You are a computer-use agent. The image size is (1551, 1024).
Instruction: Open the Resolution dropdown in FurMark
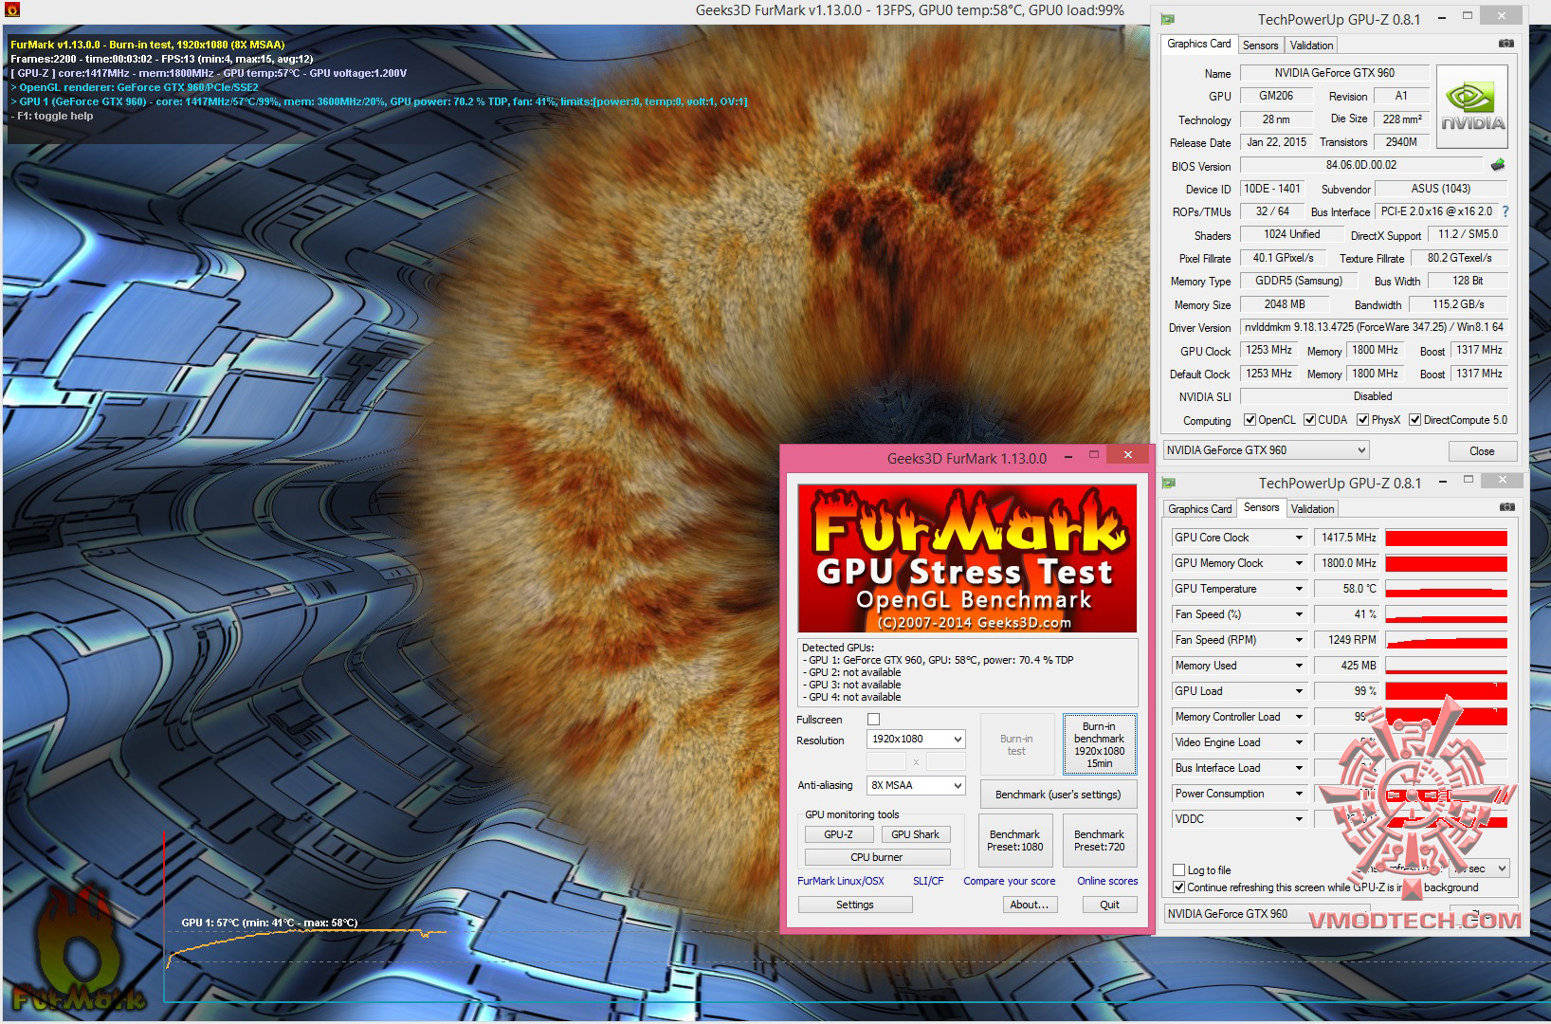point(916,740)
